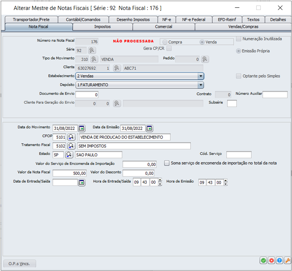Select the Nota Fiscal tab
Image resolution: width=292 pixels, height=271 pixels.
(38, 27)
